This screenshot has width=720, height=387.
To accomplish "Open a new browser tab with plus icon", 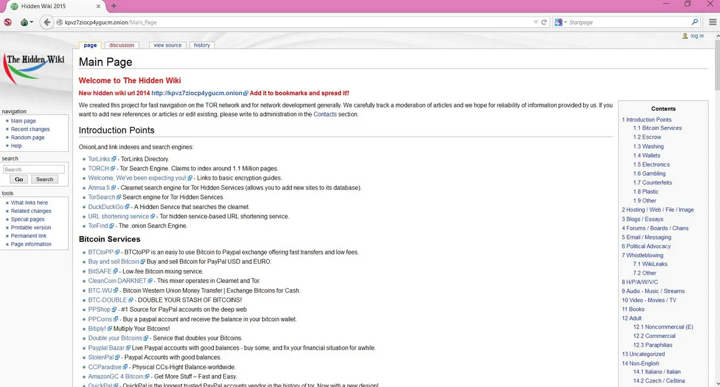I will [x=114, y=6].
